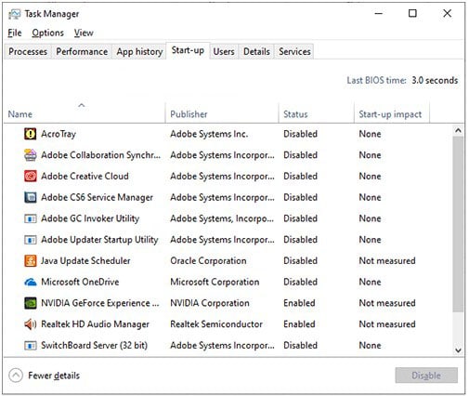The width and height of the screenshot is (469, 396).
Task: Click the Adobe Creative Cloud icon
Action: [x=30, y=176]
